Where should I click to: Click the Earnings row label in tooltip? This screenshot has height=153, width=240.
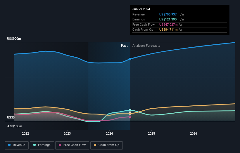pos(139,19)
